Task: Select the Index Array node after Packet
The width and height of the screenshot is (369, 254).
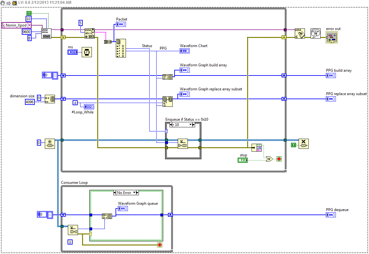Action: pos(121,48)
